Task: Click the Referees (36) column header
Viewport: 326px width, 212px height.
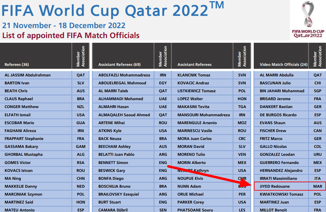Action: [17, 64]
